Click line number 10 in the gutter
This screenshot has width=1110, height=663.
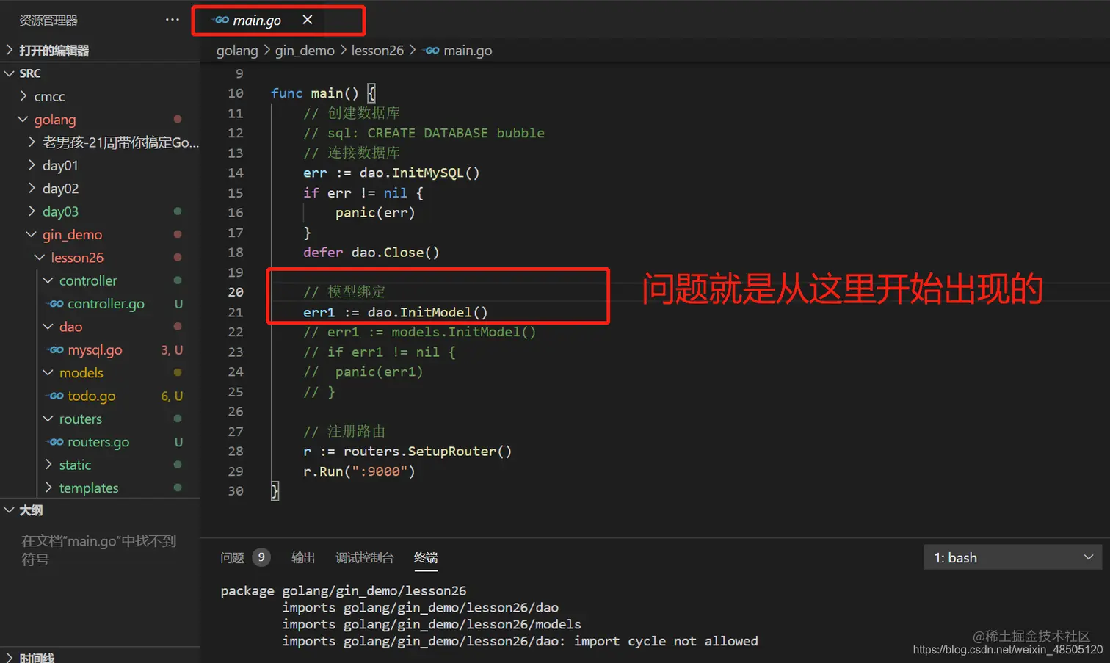click(x=235, y=93)
